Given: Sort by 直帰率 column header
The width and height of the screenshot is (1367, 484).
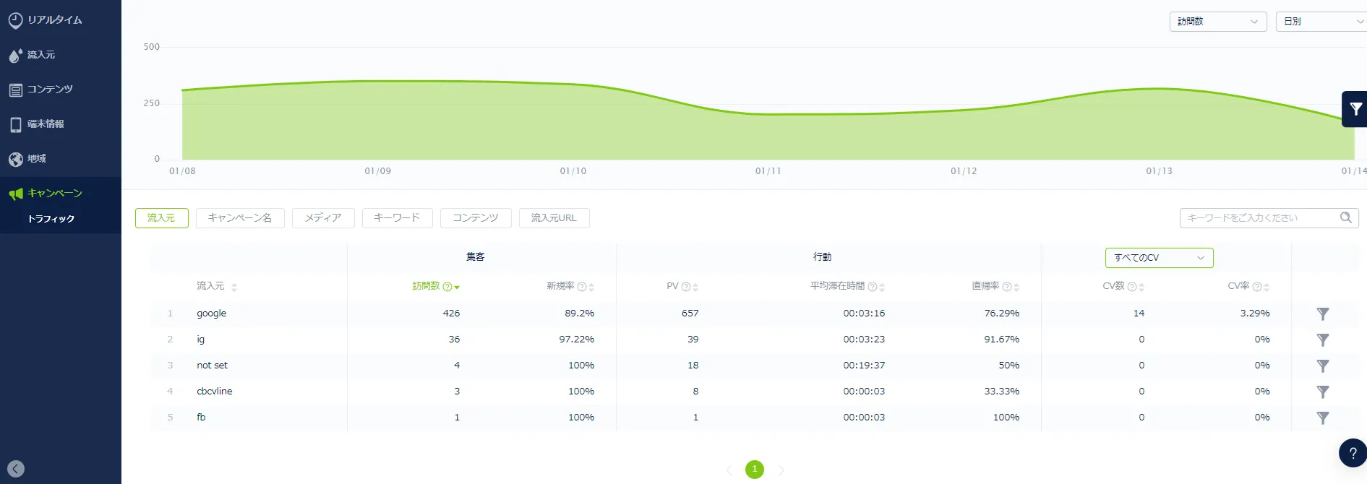Looking at the screenshot, I should click(x=985, y=286).
